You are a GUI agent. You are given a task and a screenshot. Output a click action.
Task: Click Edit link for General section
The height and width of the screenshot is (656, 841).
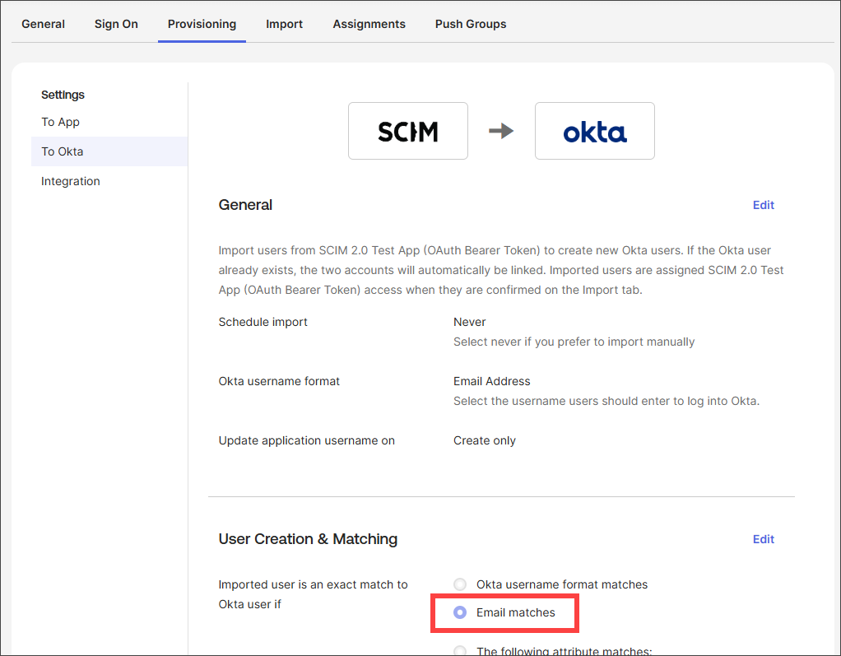(x=763, y=205)
